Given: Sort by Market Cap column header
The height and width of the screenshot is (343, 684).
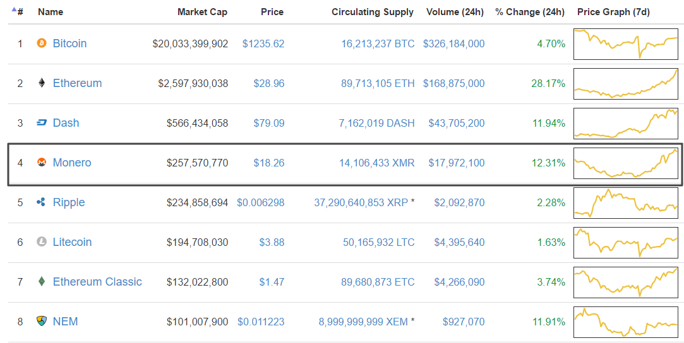Looking at the screenshot, I should [x=202, y=12].
